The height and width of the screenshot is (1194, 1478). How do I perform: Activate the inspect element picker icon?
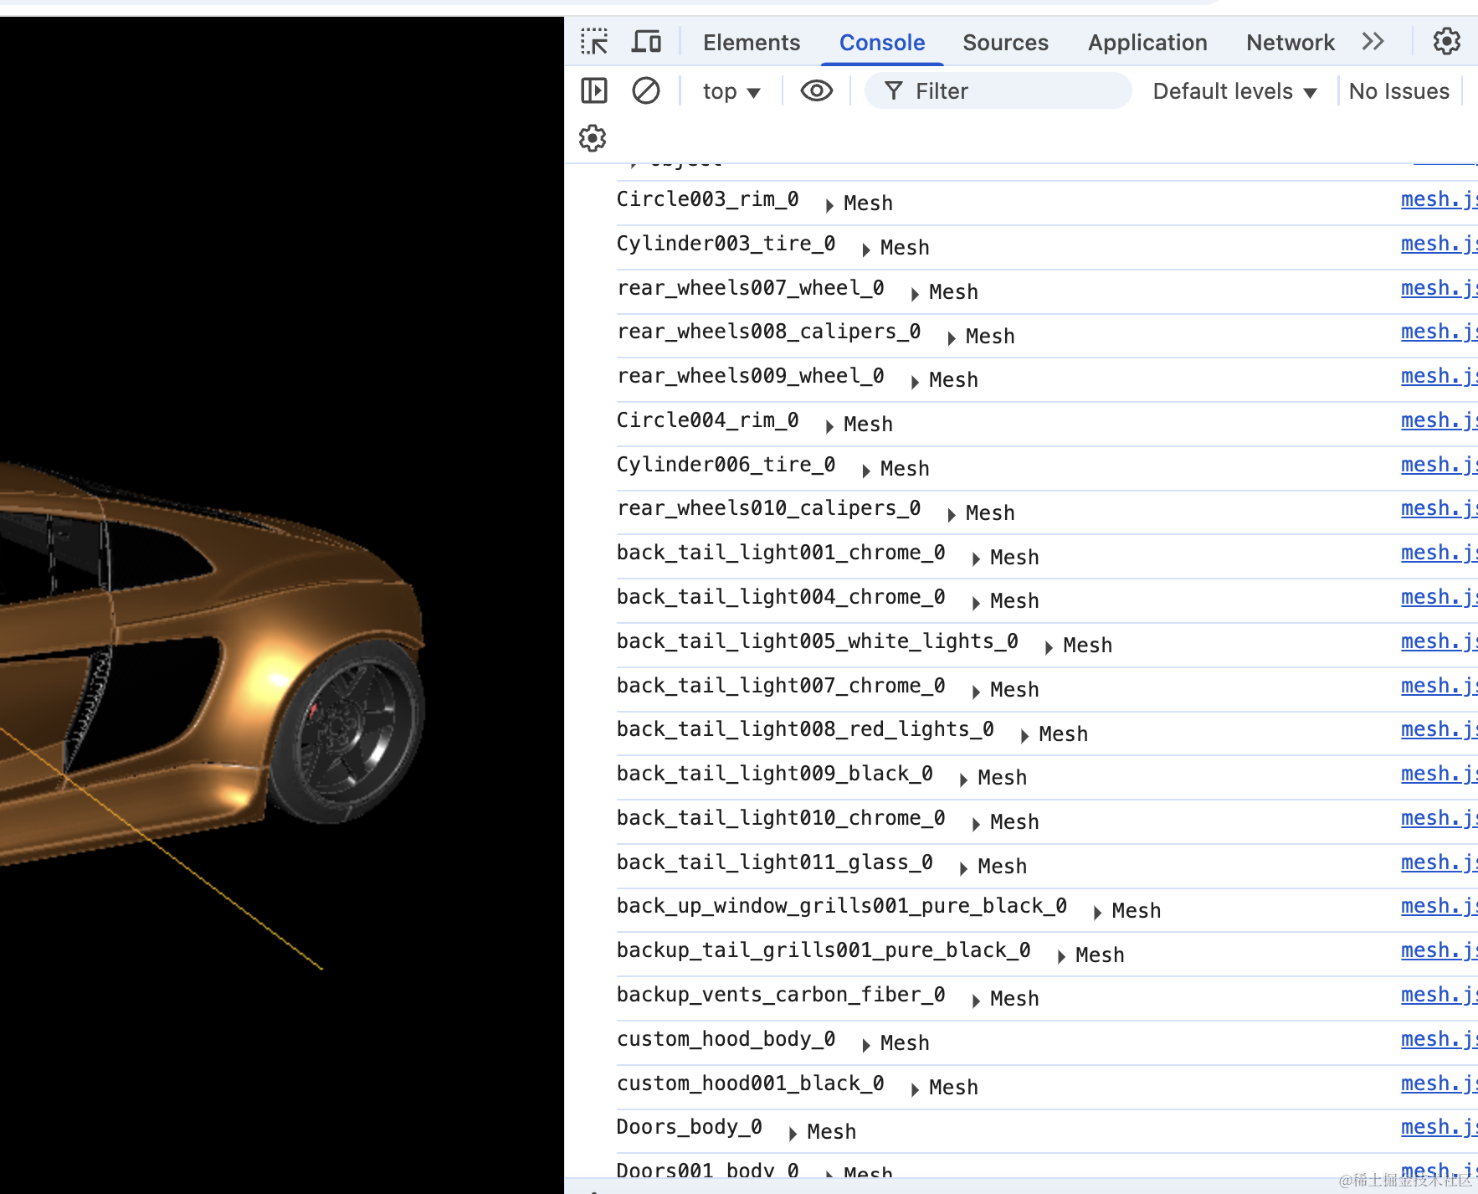(594, 42)
